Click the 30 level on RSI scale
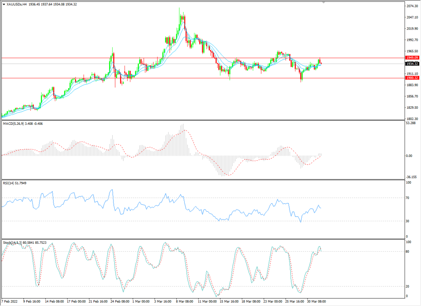This screenshot has height=306, width=421. coord(407,221)
